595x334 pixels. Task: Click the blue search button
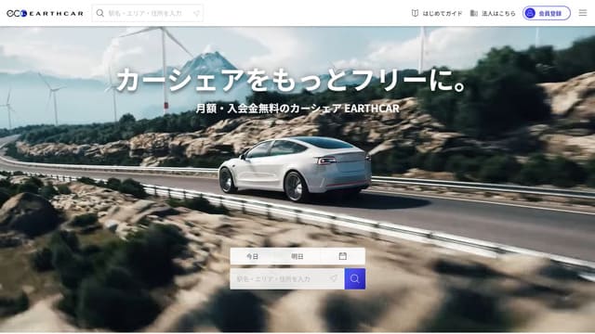(x=355, y=279)
